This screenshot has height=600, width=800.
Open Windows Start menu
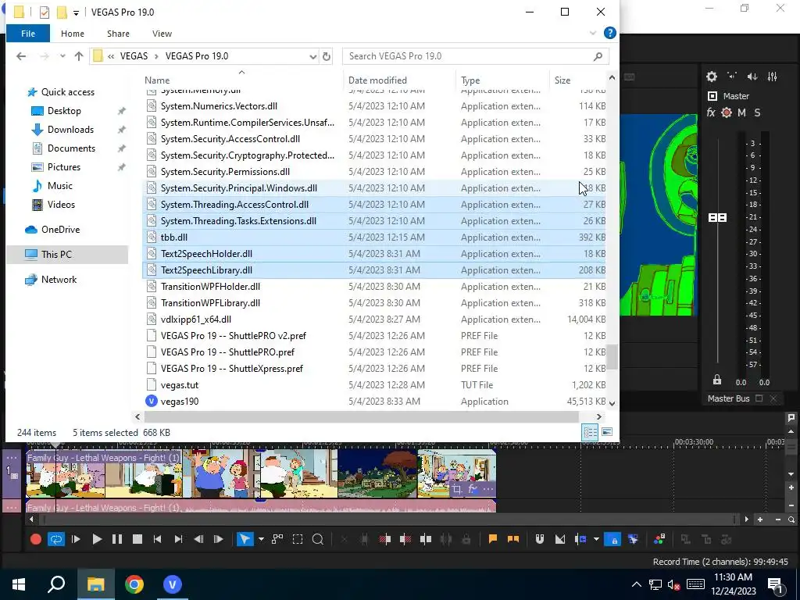tap(19, 584)
